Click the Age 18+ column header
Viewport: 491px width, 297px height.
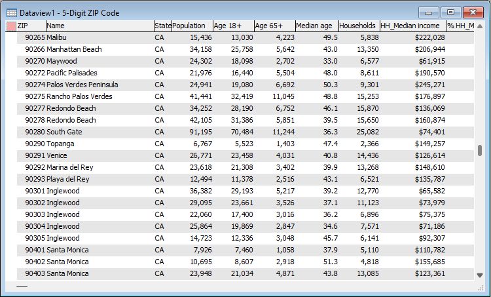pos(234,26)
